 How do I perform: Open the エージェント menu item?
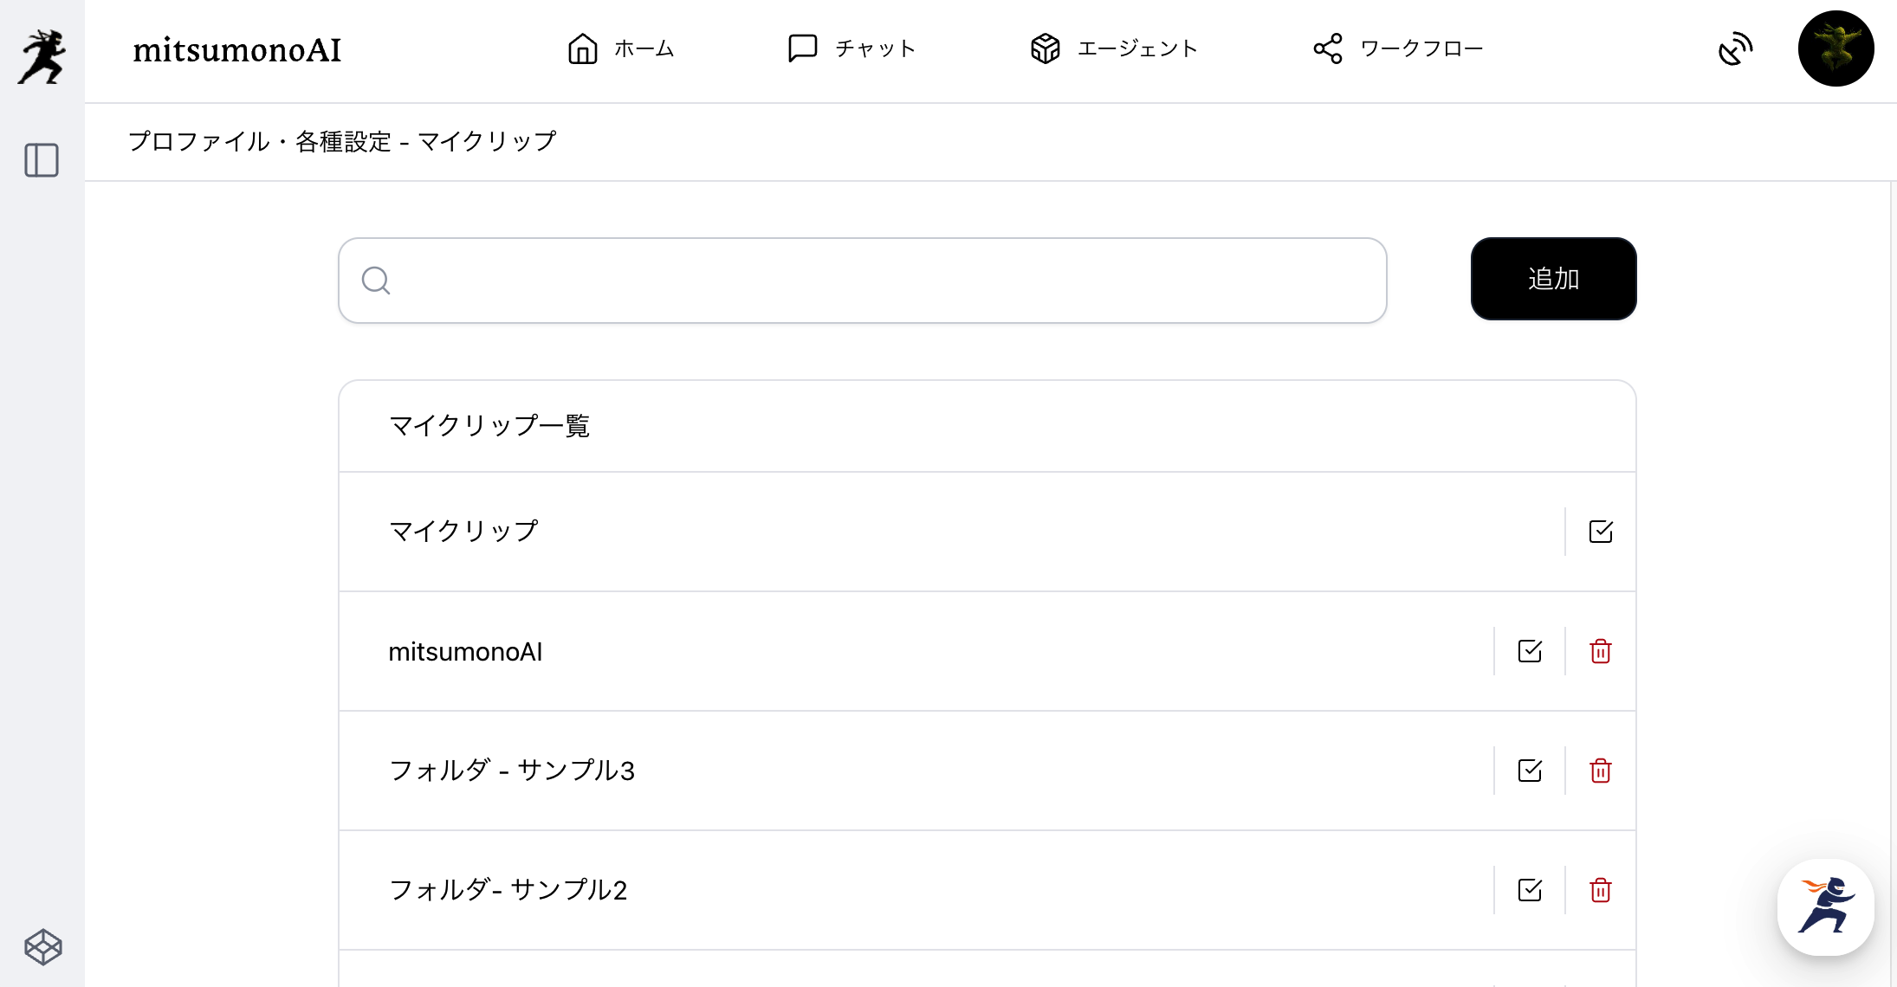[x=1113, y=48]
